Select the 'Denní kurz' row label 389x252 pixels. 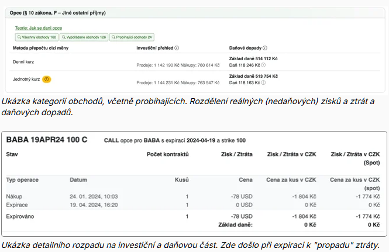click(23, 62)
